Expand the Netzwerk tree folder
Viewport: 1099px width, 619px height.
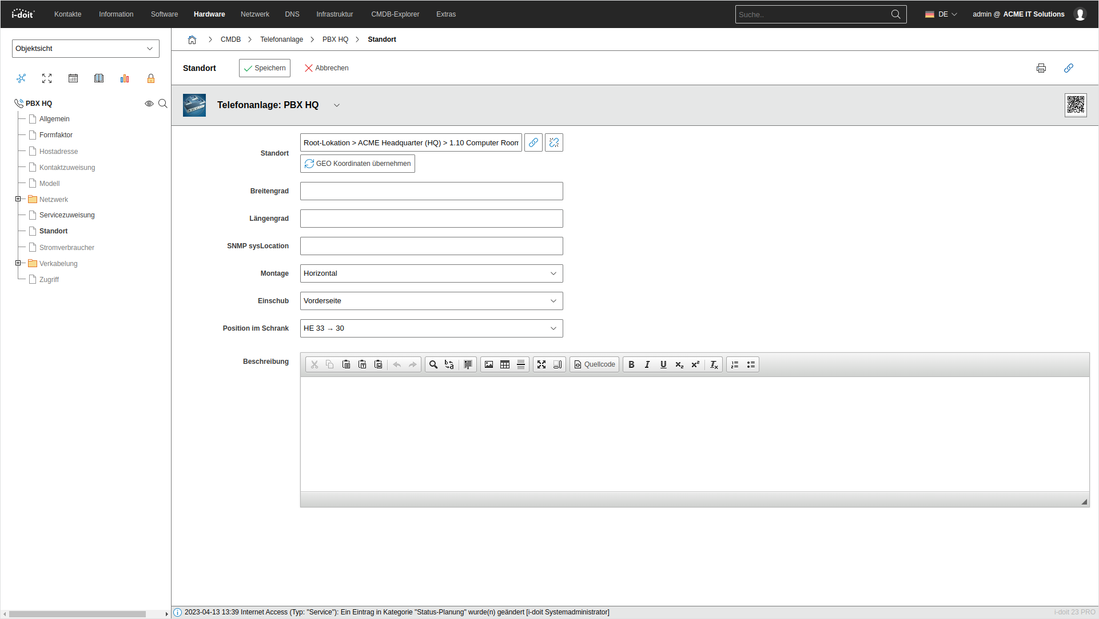(x=18, y=199)
